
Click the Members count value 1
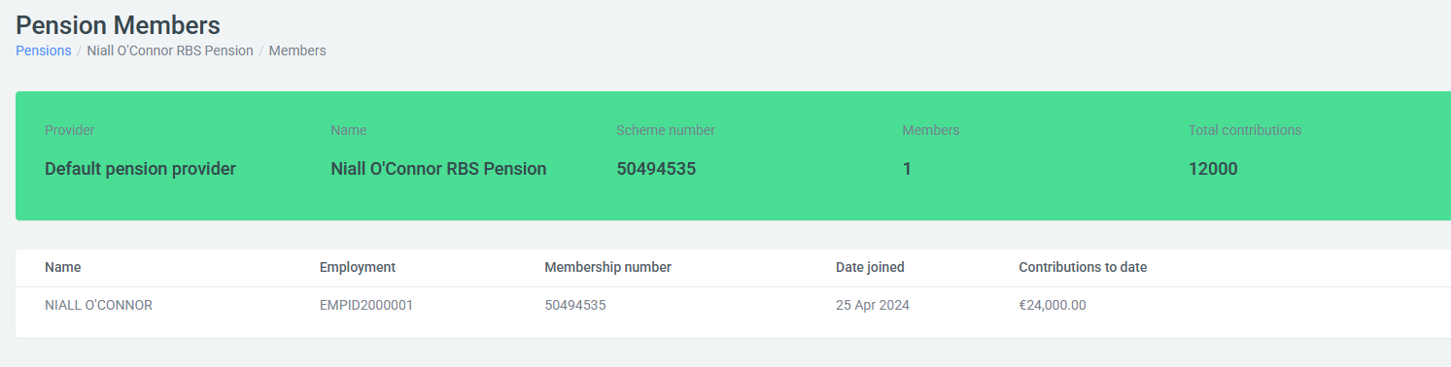coord(907,169)
